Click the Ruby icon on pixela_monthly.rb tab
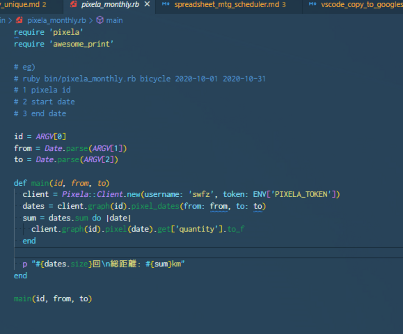403x334 pixels. [73, 4]
